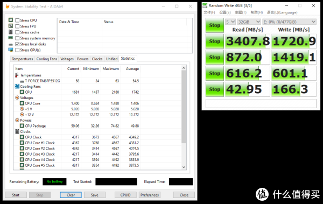Click the Cooling Fans fan icon
This screenshot has height=204, width=323.
(x=17, y=87)
